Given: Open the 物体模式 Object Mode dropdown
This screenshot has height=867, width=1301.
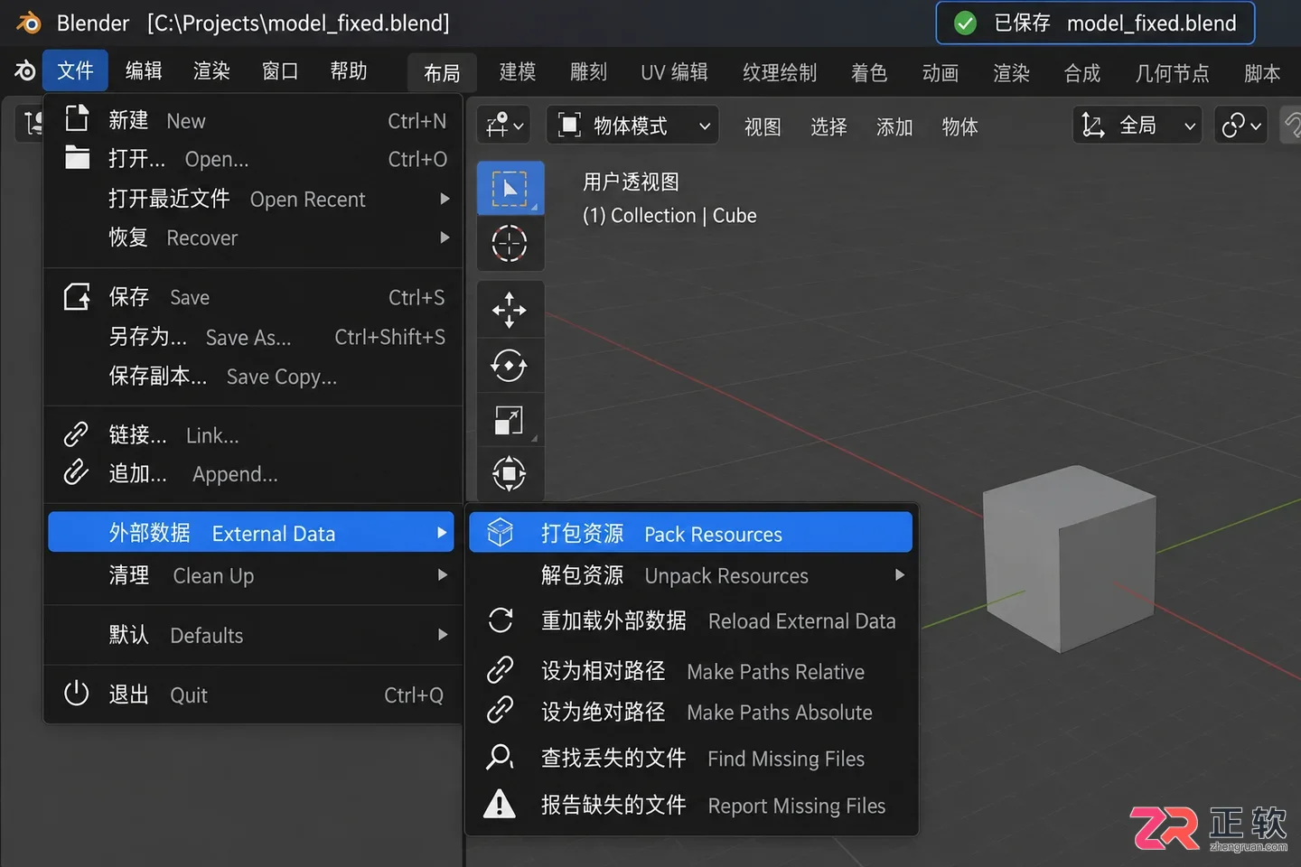Looking at the screenshot, I should [632, 126].
